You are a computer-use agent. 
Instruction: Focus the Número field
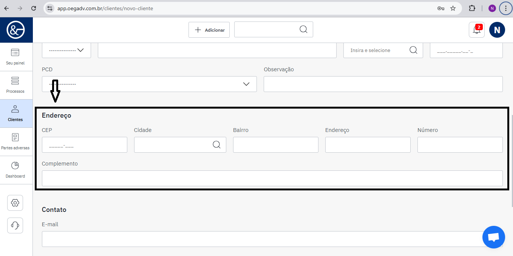coord(460,145)
